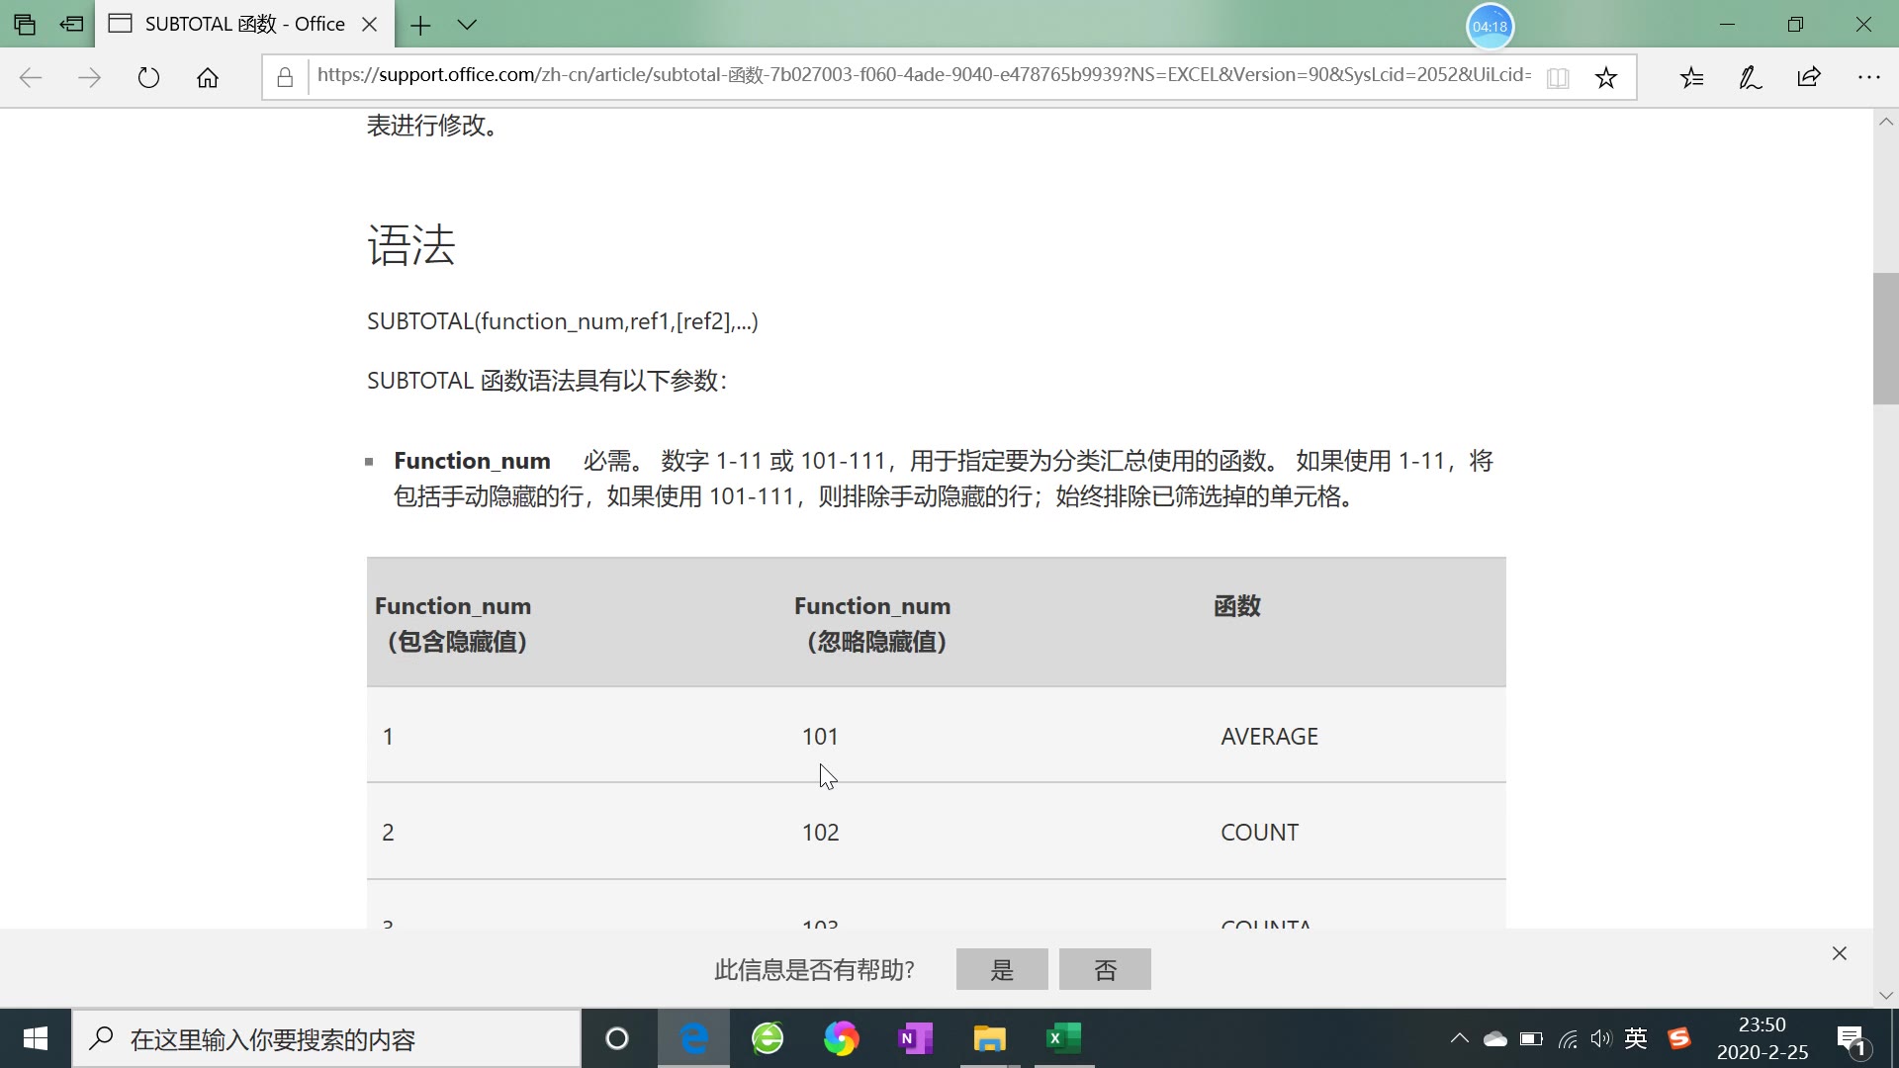Open a new tab

(x=420, y=25)
